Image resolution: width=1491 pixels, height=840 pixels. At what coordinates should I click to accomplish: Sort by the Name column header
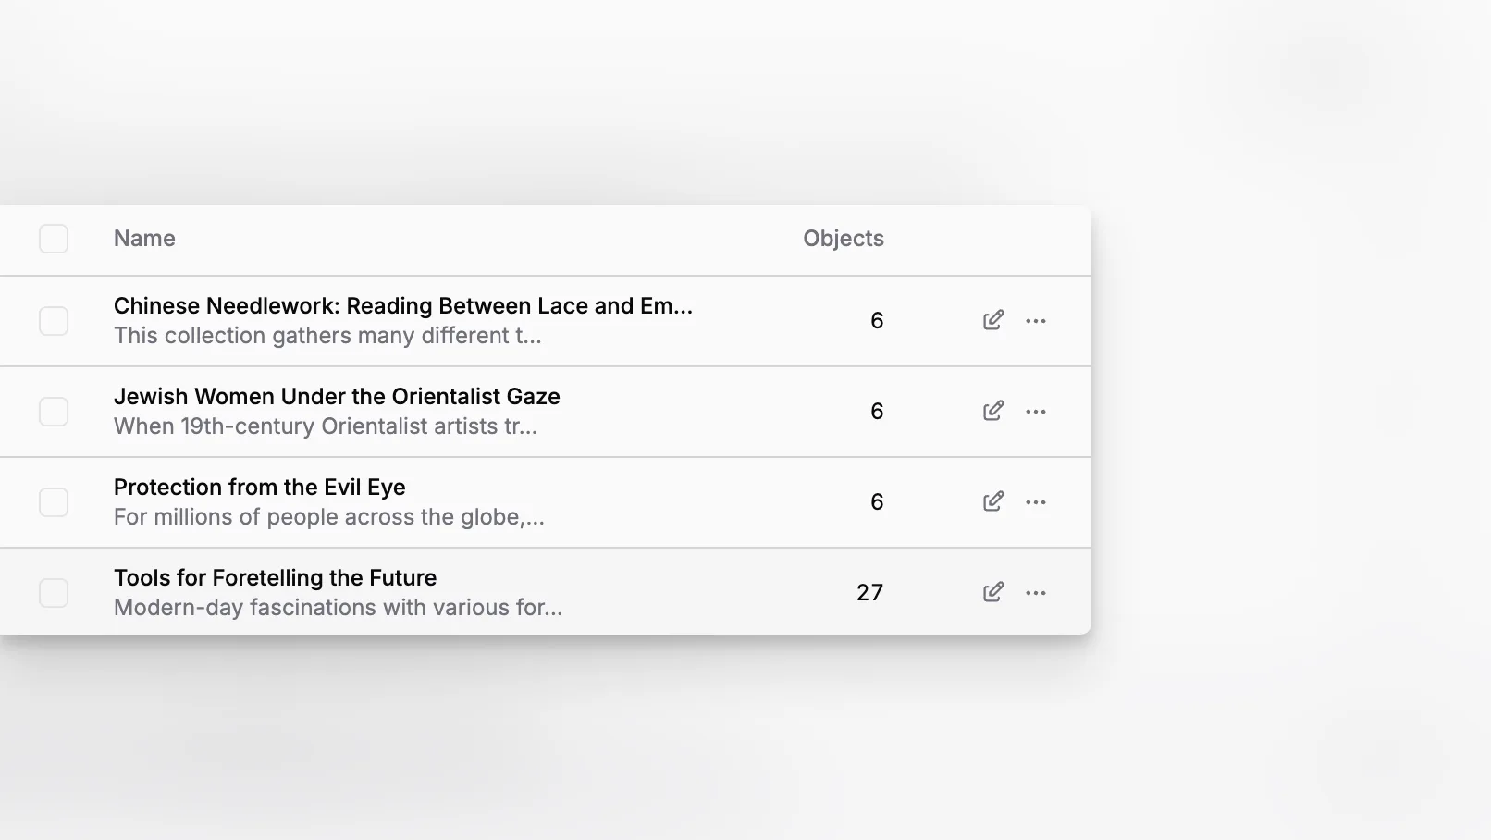pyautogui.click(x=144, y=239)
